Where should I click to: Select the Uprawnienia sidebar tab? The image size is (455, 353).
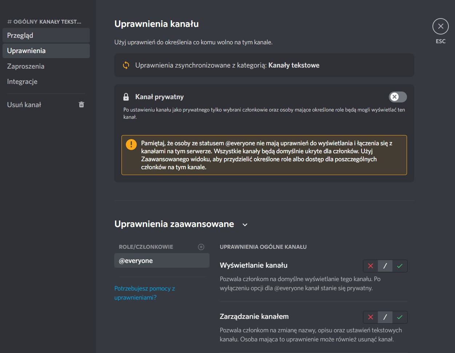tap(46, 51)
